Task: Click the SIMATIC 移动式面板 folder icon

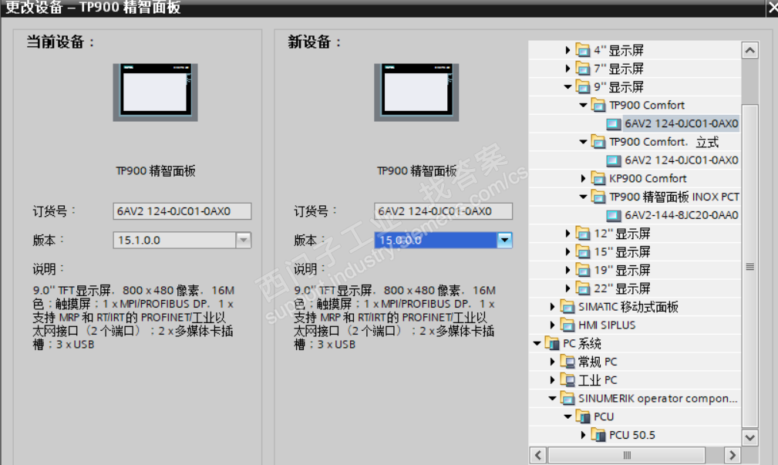Action: tap(568, 307)
